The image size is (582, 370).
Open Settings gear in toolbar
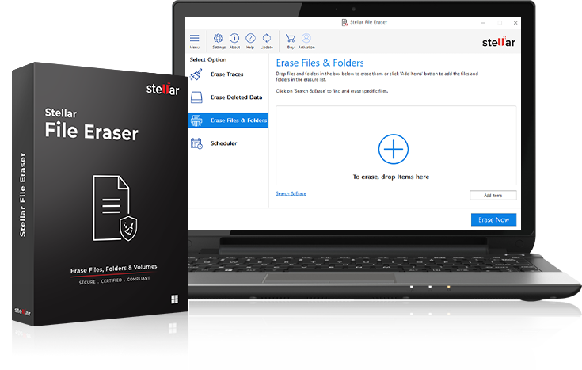(x=219, y=38)
